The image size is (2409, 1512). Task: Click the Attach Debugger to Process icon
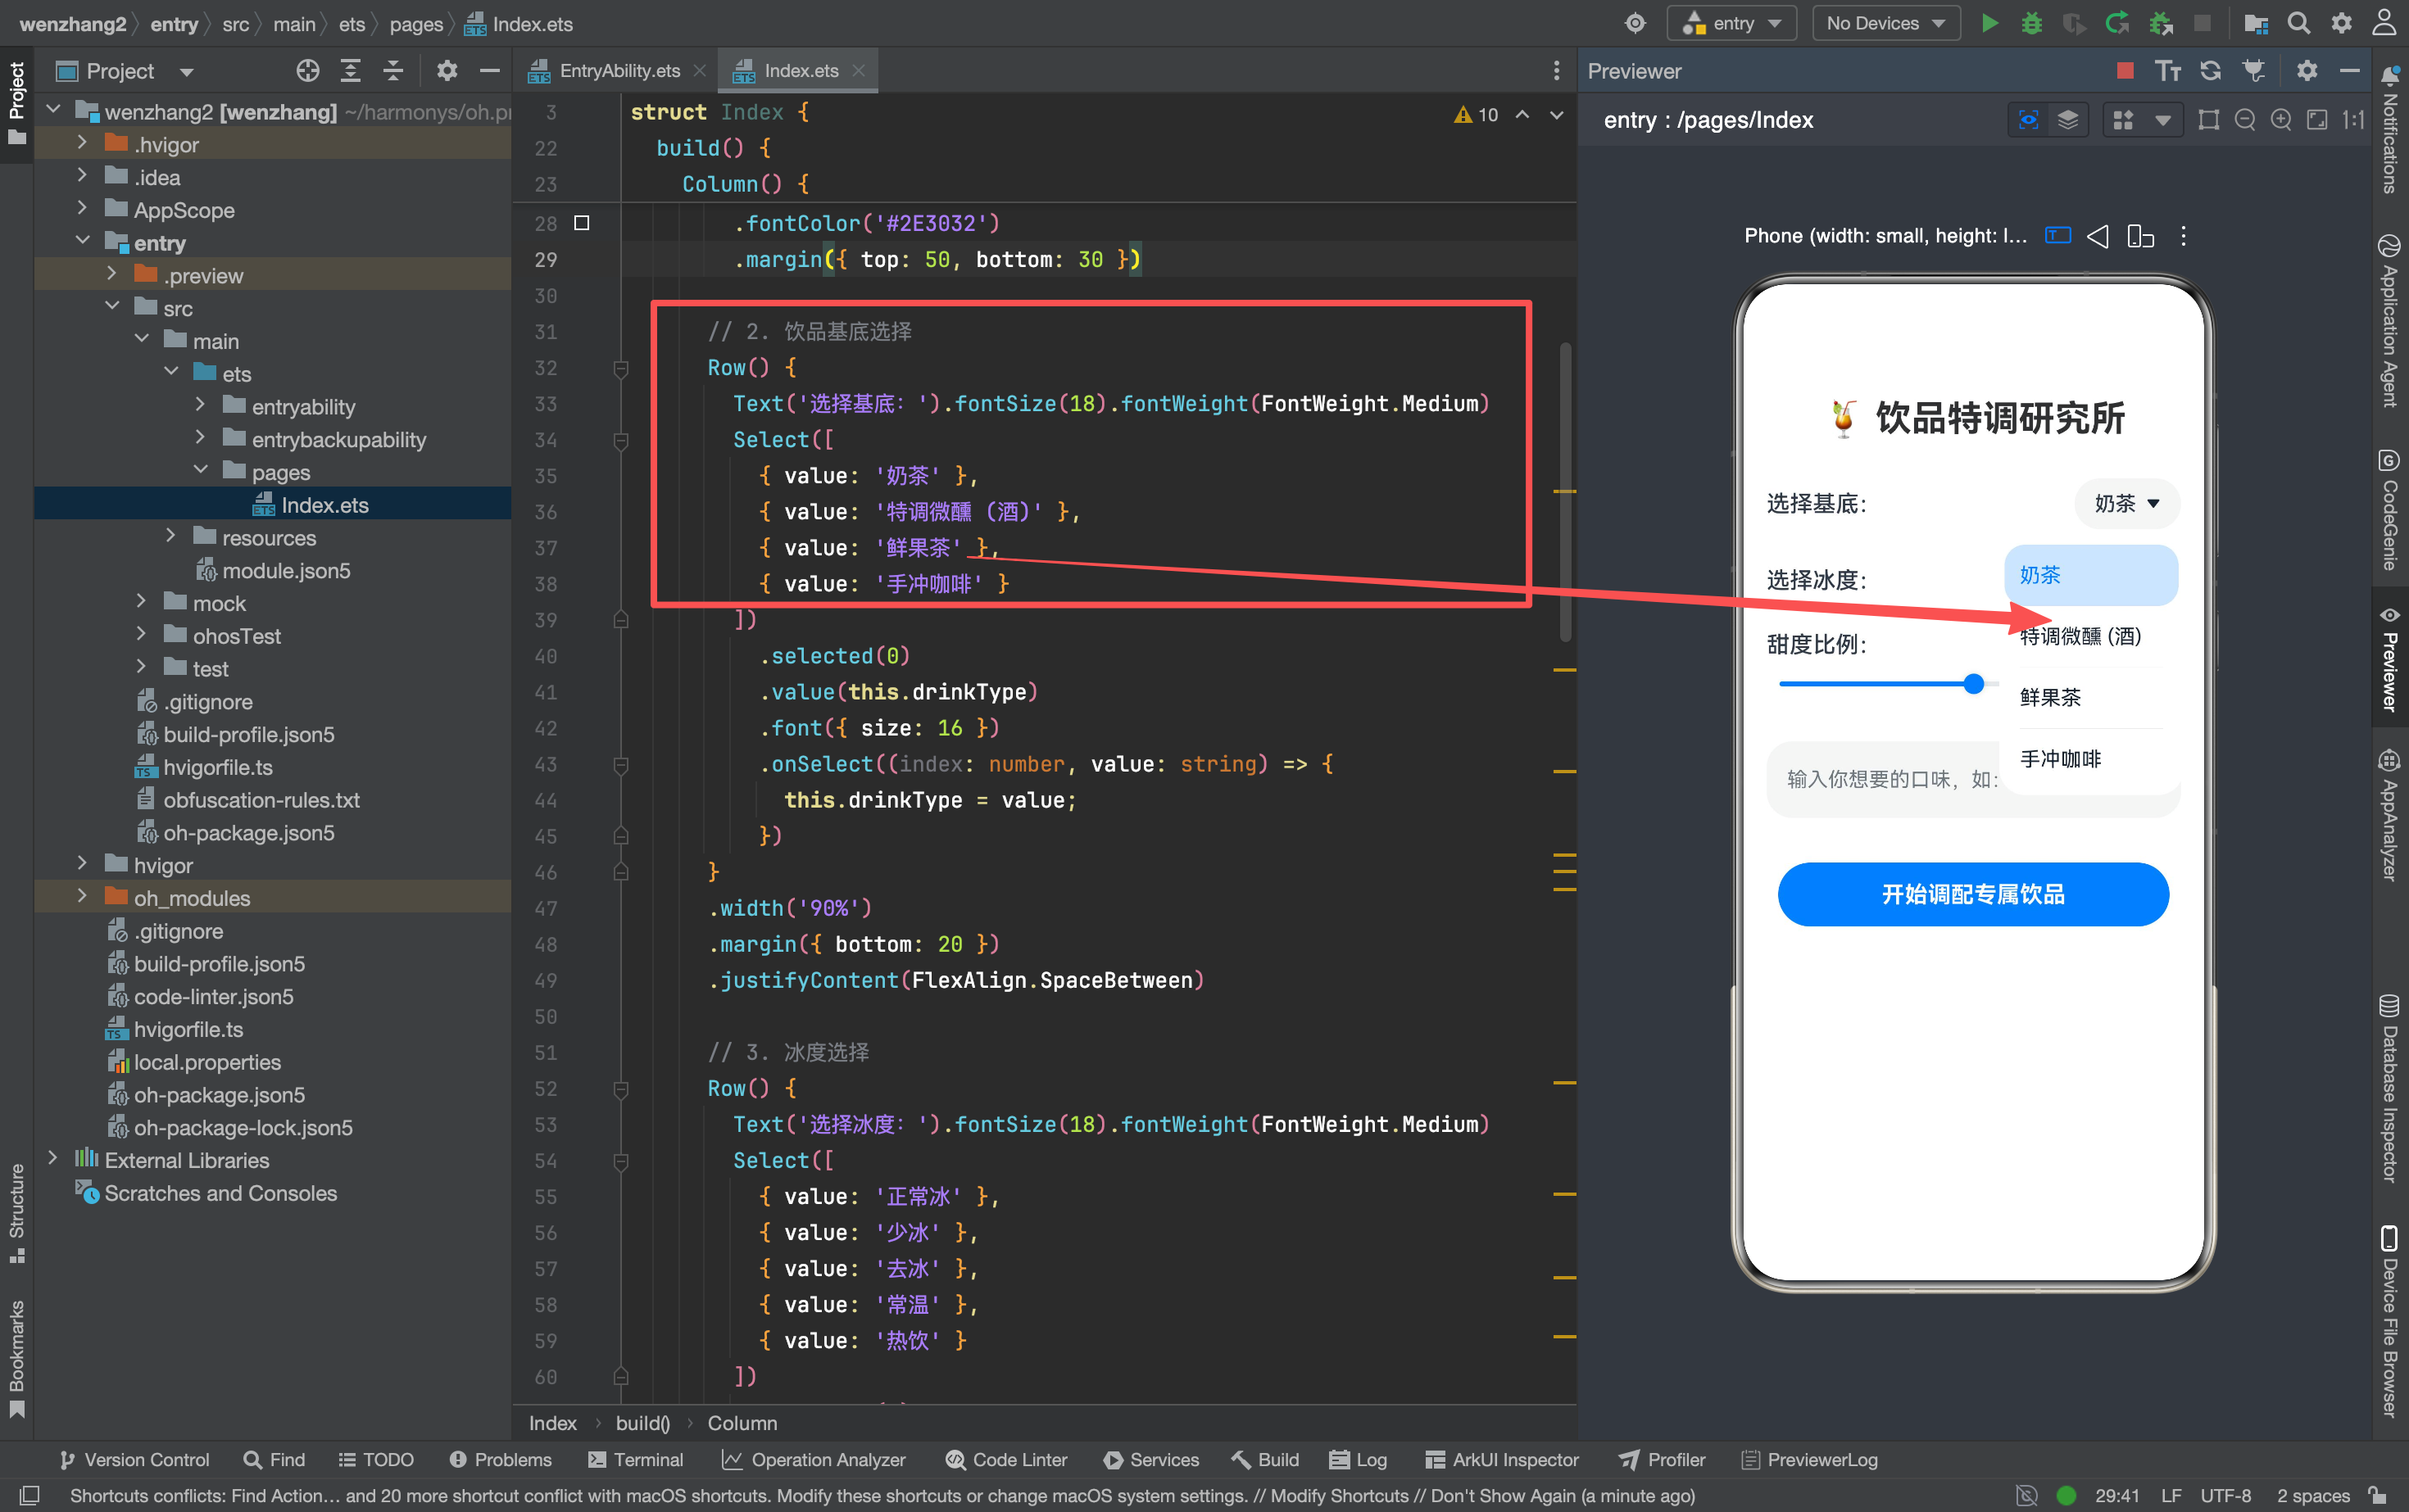click(2161, 23)
